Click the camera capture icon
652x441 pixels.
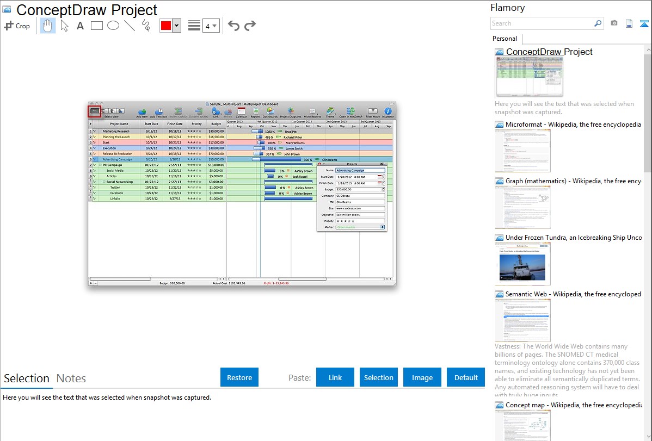(614, 23)
